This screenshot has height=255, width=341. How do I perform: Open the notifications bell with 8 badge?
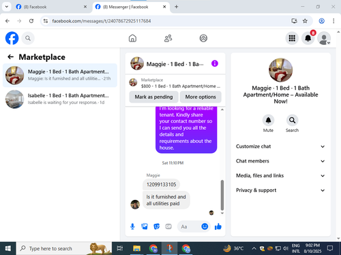click(308, 38)
